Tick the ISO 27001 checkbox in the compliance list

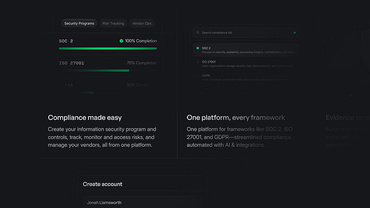click(x=197, y=62)
